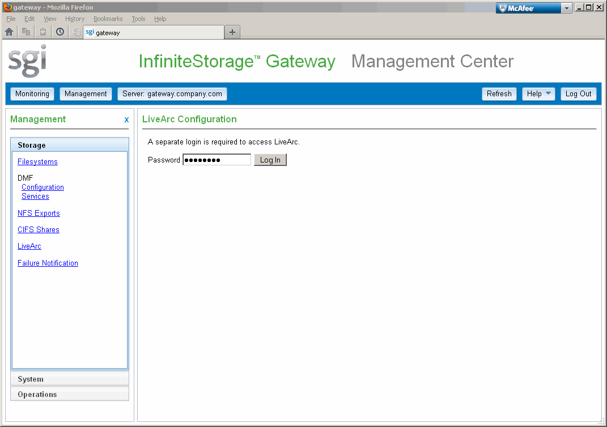Click the separate login required message
Screen dimensions: 607x427
tap(224, 142)
